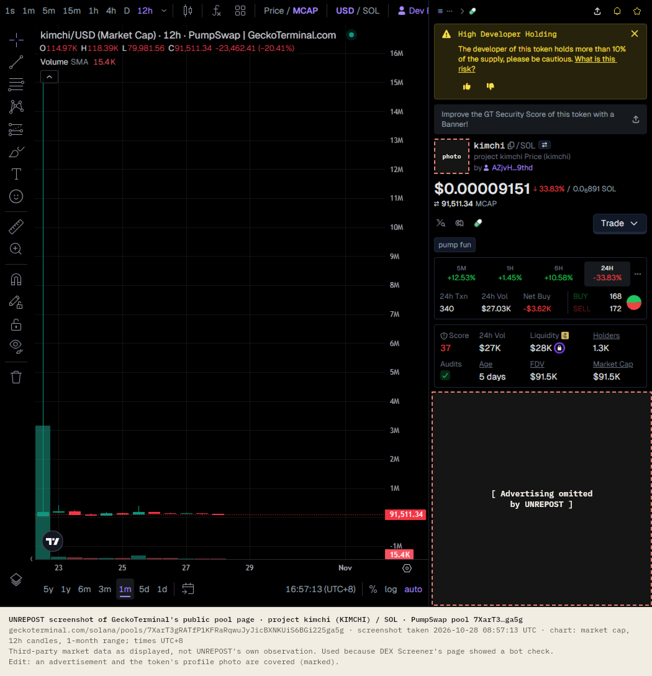The width and height of the screenshot is (652, 676).
Task: Set chart range to 3m
Action: [105, 590]
